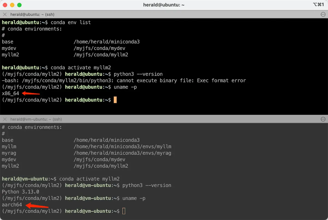Click the red close window button

(x=5, y=5)
